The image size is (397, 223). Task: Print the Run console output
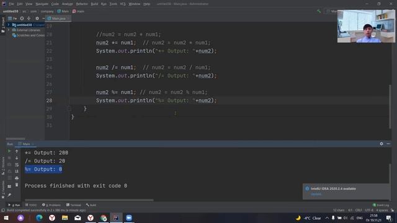17,178
